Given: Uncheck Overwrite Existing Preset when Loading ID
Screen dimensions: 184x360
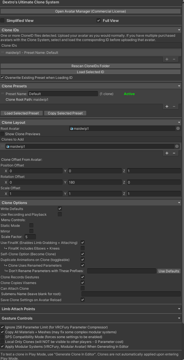Looking at the screenshot, I should tap(2, 77).
